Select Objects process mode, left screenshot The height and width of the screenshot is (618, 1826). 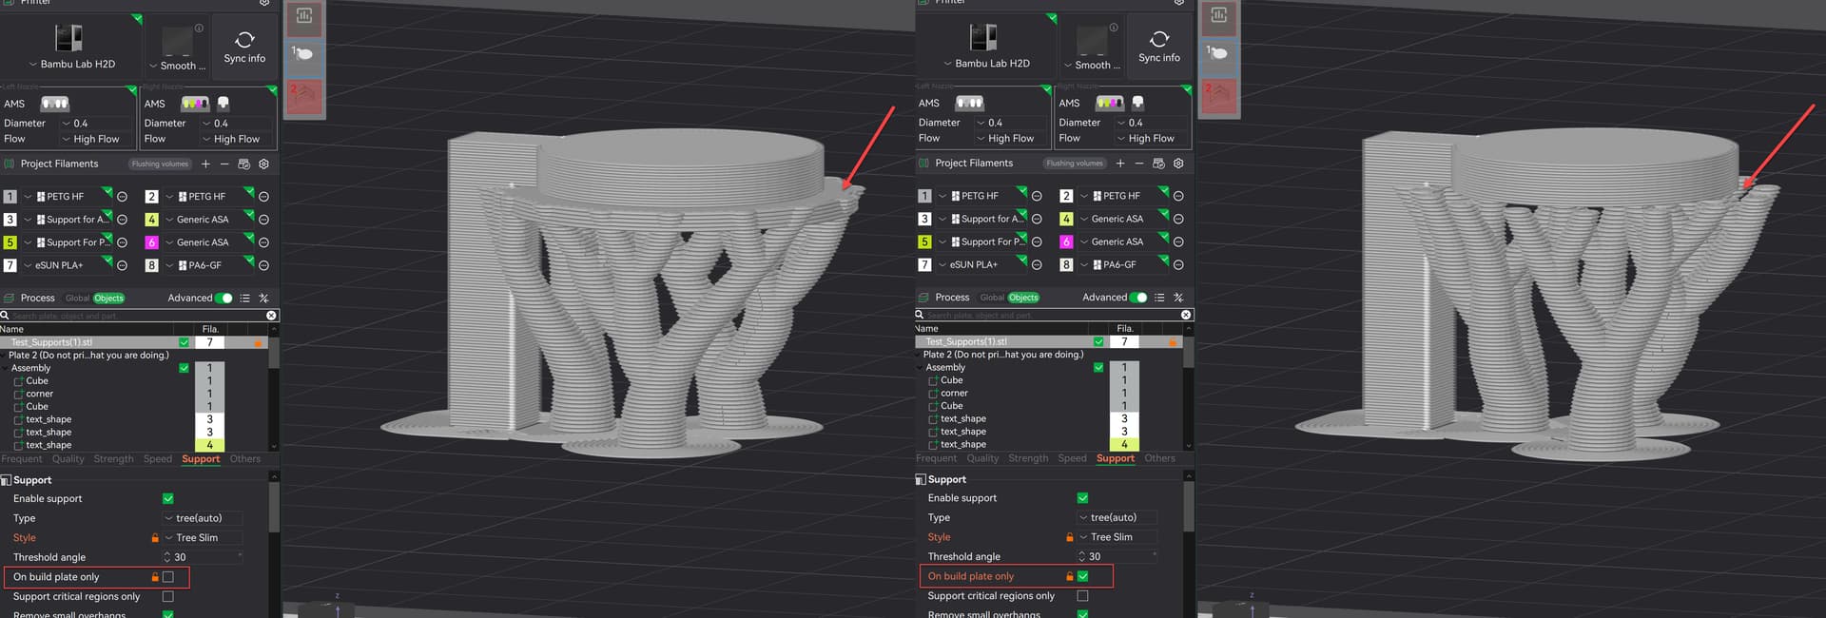(108, 298)
